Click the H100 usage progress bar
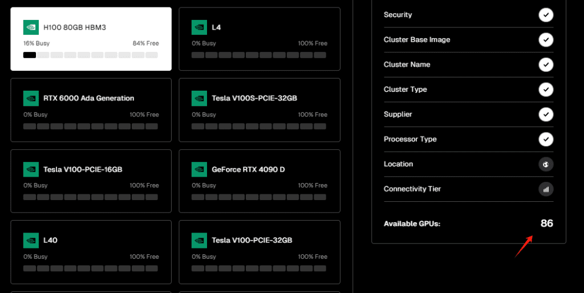This screenshot has height=293, width=584. (91, 55)
